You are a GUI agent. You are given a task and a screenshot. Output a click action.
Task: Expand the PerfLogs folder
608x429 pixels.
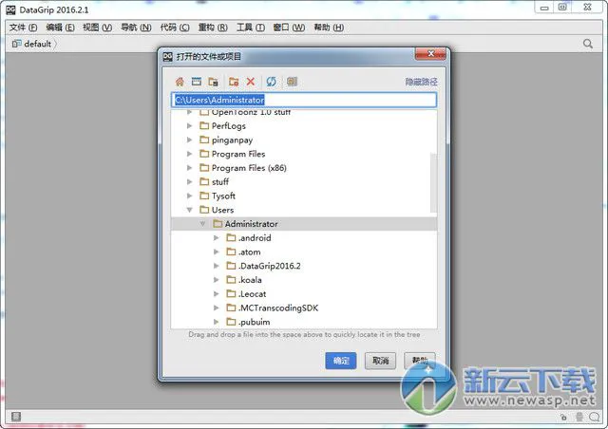(x=190, y=126)
